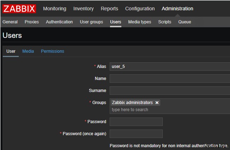
Task: Click the Password field label
Action: [x=97, y=122]
